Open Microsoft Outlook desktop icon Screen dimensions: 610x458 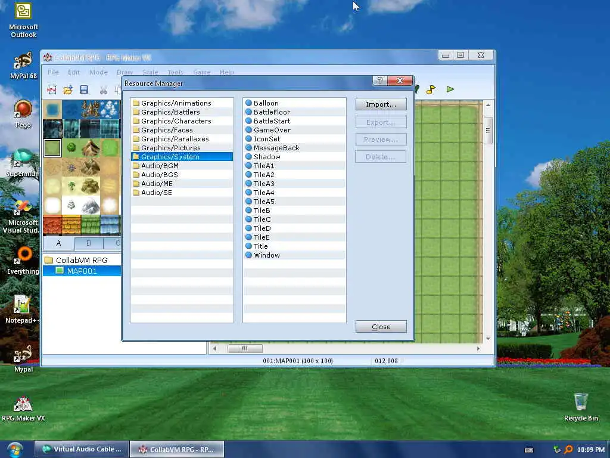point(23,20)
